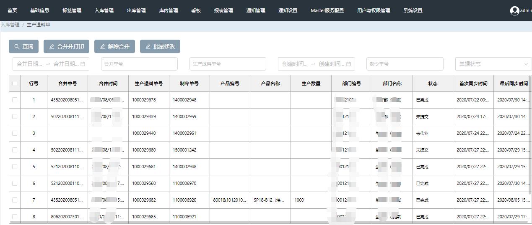The image size is (532, 225).
Task: Click the 批量修改 button
Action: [160, 46]
